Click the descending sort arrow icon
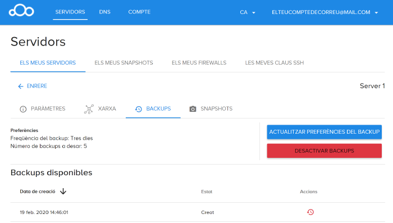The image size is (393, 223). (x=63, y=192)
